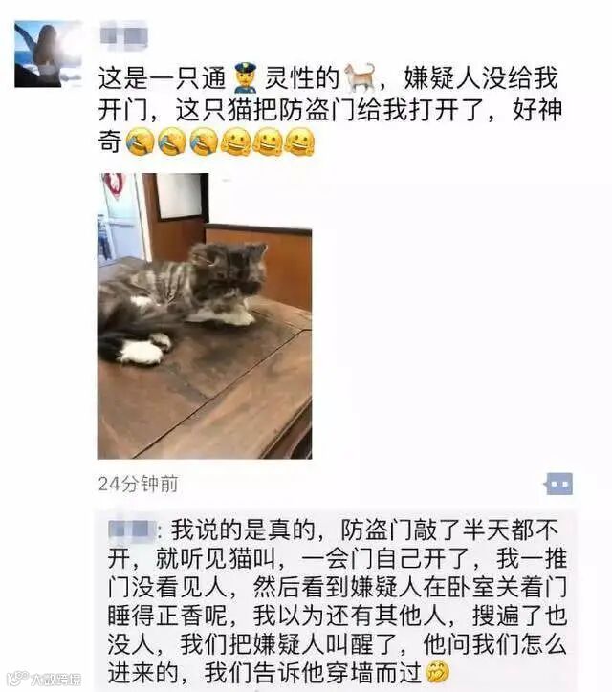
Task: Tap the blurred commenter name
Action: pos(131,530)
